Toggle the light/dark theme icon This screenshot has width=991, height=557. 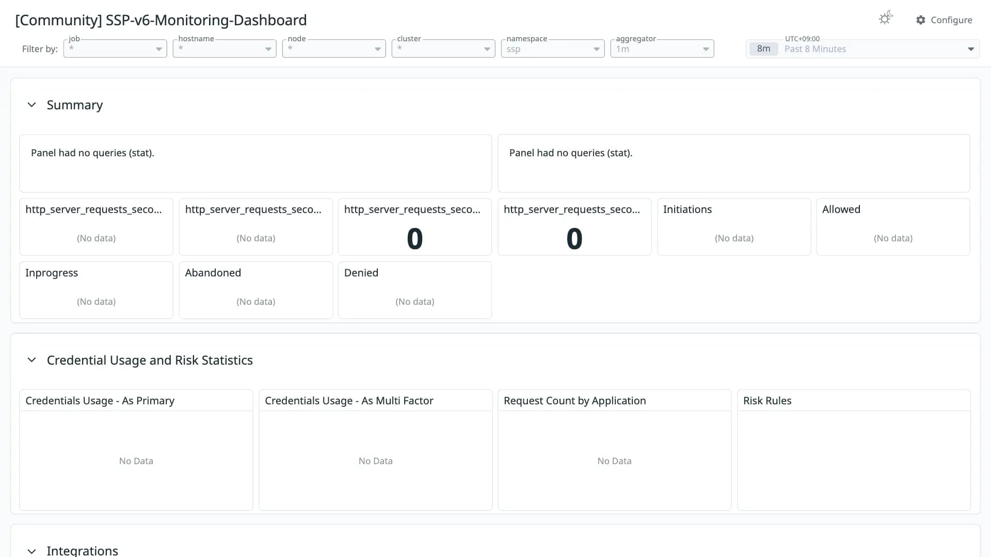886,19
